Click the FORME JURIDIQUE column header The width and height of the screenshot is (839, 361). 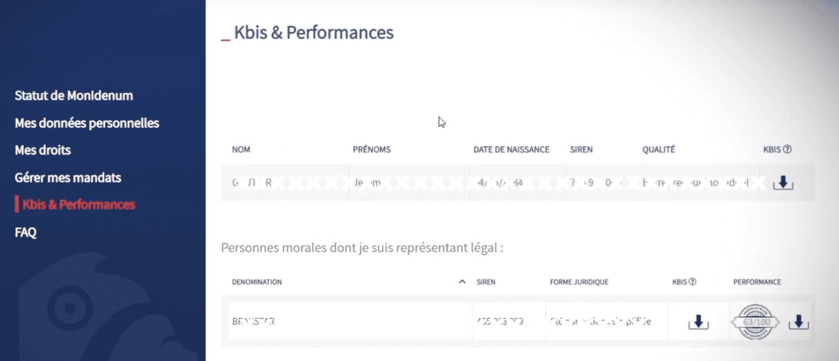[579, 282]
